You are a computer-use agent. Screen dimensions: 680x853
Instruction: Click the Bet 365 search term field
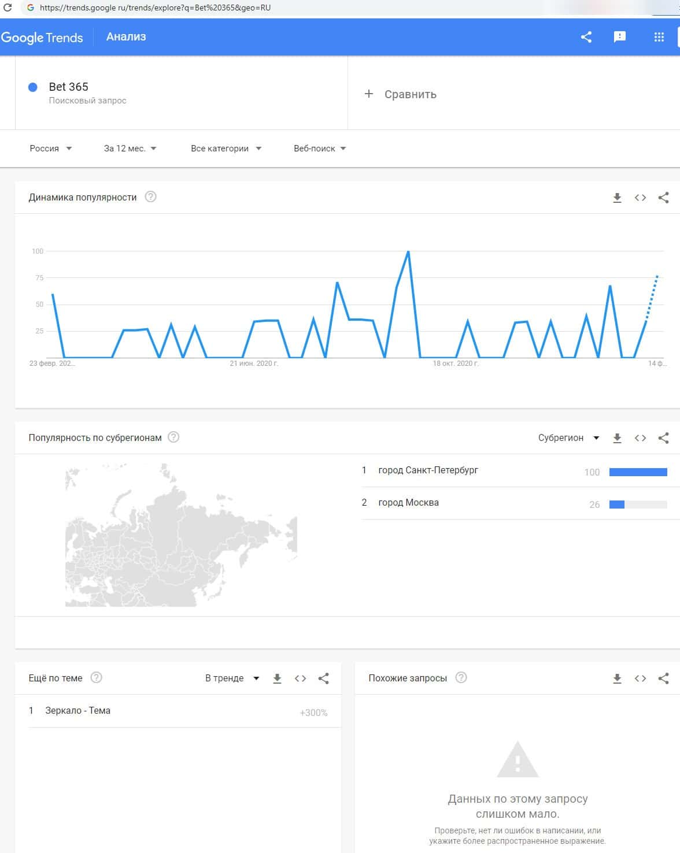click(x=69, y=87)
